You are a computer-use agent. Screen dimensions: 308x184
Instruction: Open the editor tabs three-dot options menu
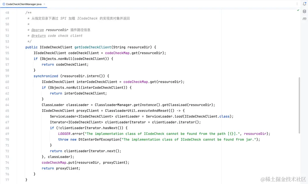point(297,4)
